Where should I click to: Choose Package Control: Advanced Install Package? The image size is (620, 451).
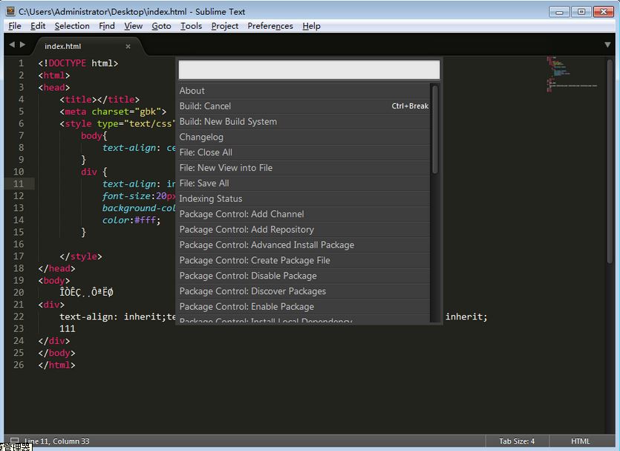304,245
